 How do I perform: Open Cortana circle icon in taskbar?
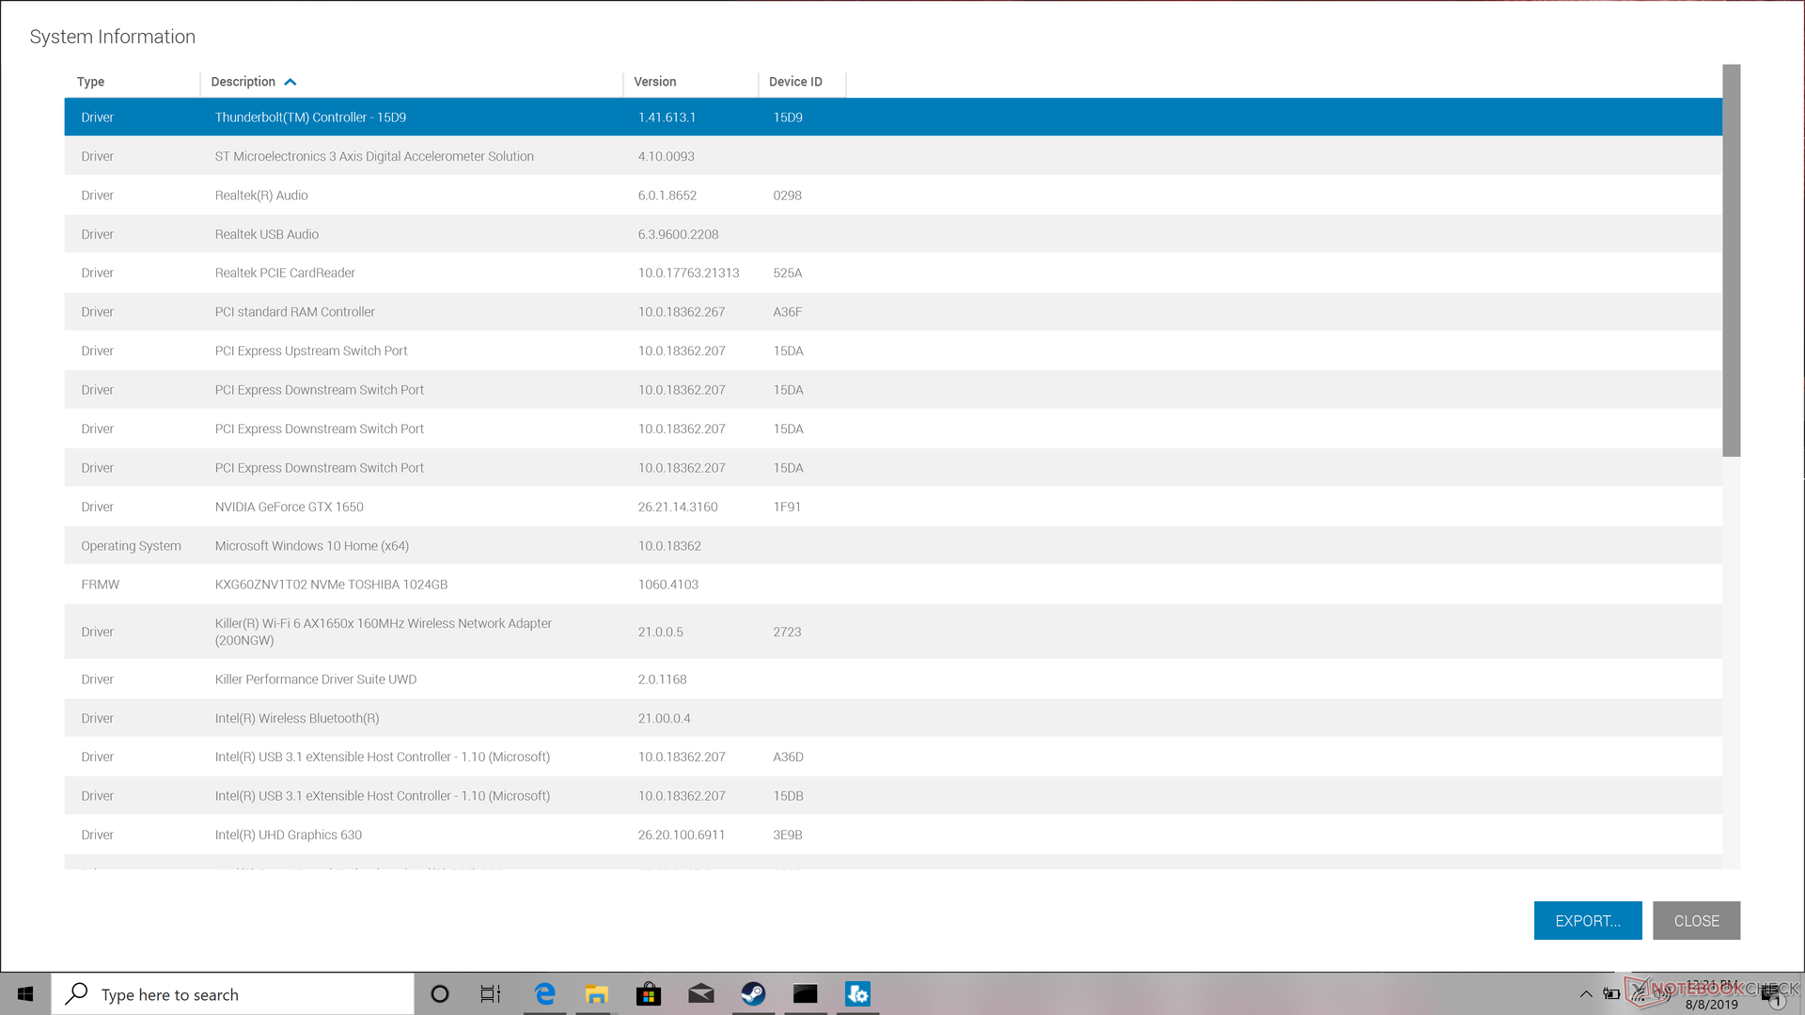[x=439, y=993]
